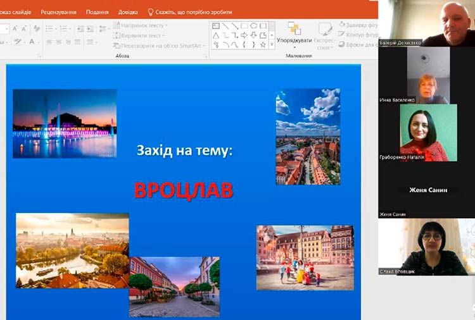475x320 pixels.
Task: Select Граборенко Наталія's video tile
Action: (428, 133)
